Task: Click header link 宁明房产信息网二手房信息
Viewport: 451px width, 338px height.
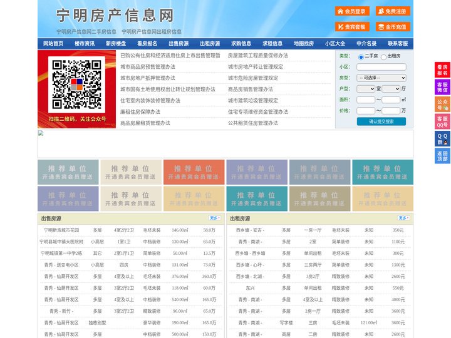Action: (86, 32)
